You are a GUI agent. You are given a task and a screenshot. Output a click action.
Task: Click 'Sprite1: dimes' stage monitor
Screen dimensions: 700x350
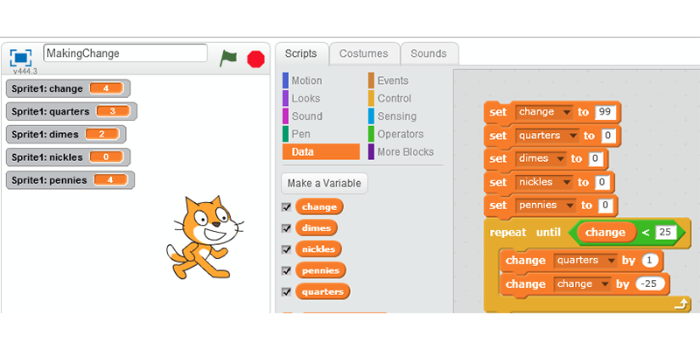pos(66,135)
